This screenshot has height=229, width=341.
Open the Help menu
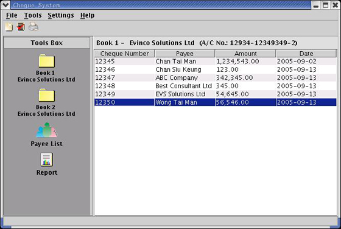(x=88, y=15)
